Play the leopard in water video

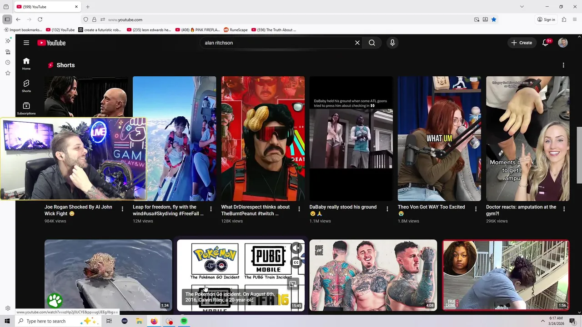(x=108, y=275)
